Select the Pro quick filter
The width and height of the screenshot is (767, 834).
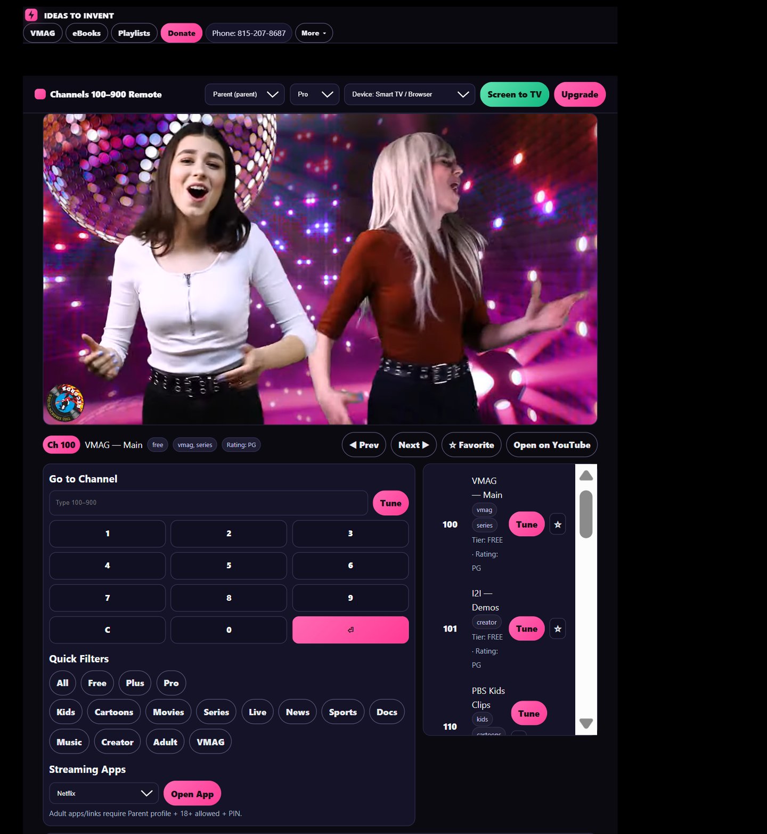[171, 683]
